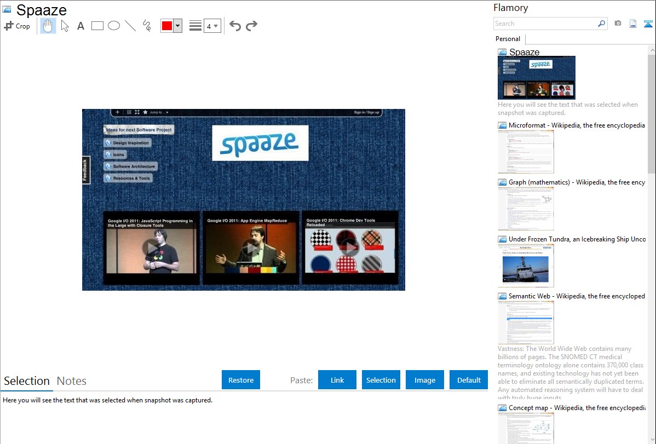Viewport: 656px width, 444px height.
Task: Pick the rectangle shape tool
Action: [97, 26]
